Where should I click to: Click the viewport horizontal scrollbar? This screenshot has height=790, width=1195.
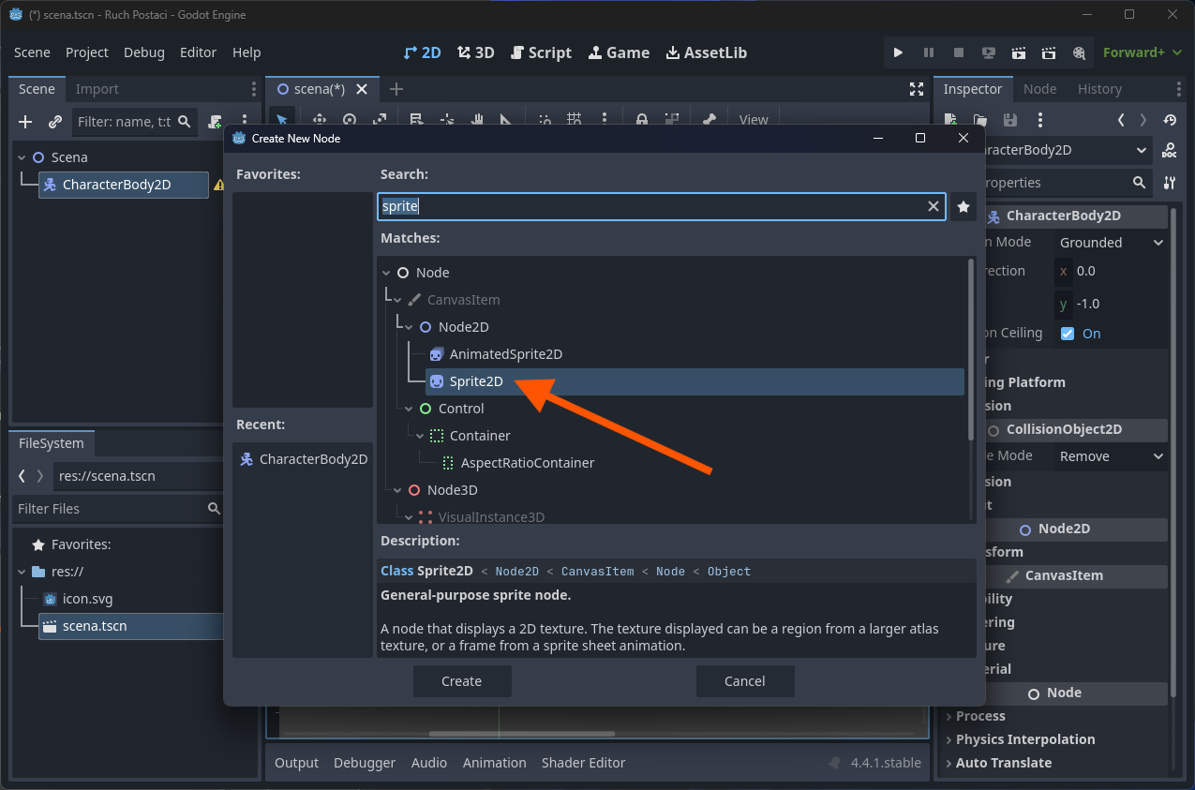tap(521, 734)
